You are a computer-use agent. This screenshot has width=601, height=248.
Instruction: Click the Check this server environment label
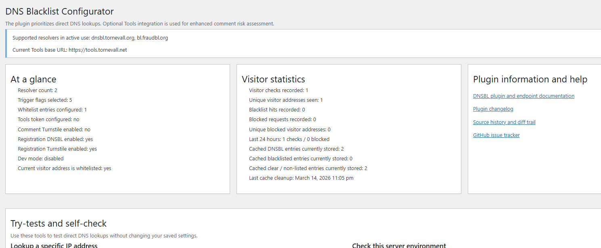pyautogui.click(x=399, y=245)
